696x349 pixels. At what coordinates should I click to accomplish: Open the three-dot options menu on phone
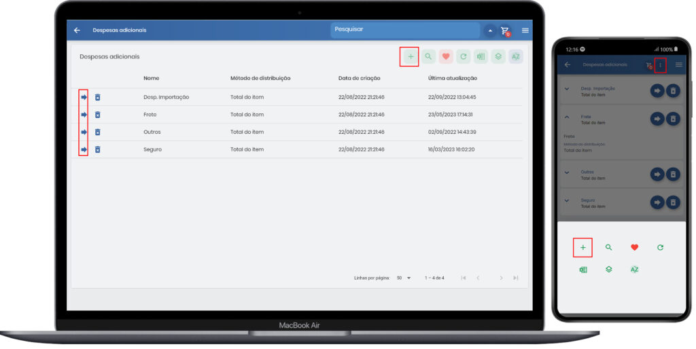click(x=660, y=65)
